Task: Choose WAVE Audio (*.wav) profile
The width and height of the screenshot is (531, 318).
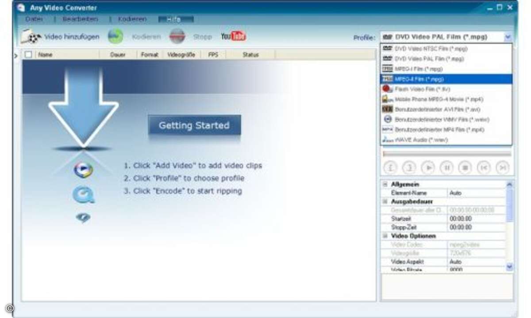Action: pyautogui.click(x=446, y=140)
